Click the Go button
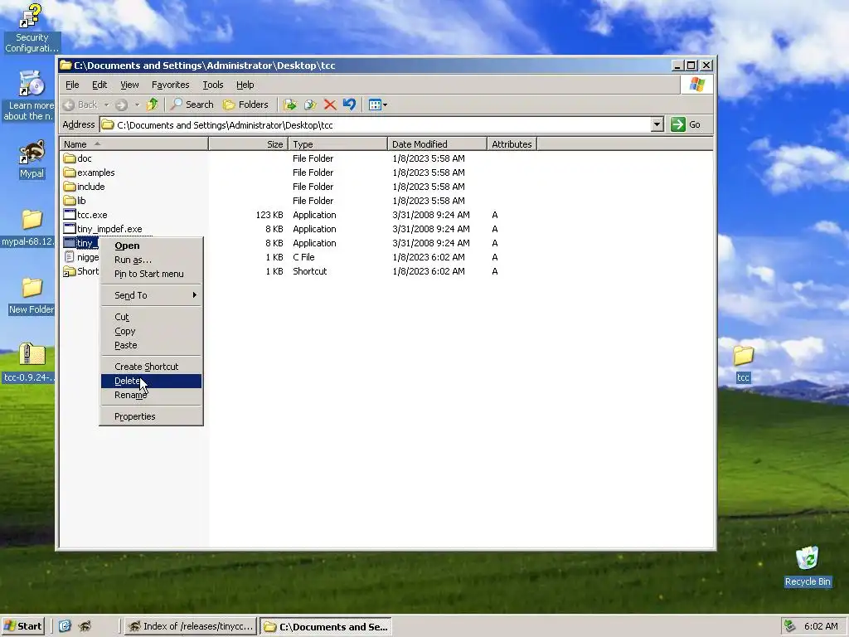 coord(686,124)
